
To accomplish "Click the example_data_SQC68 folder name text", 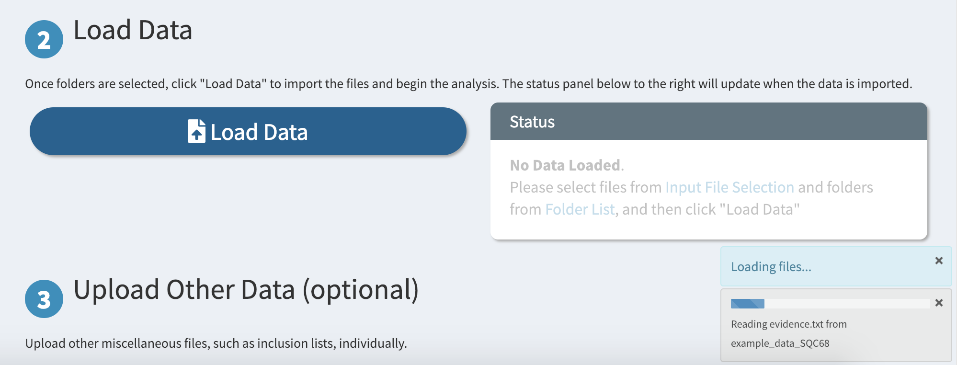I will pos(780,343).
